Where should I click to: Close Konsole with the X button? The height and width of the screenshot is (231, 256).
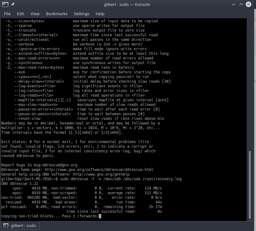tap(249, 4)
